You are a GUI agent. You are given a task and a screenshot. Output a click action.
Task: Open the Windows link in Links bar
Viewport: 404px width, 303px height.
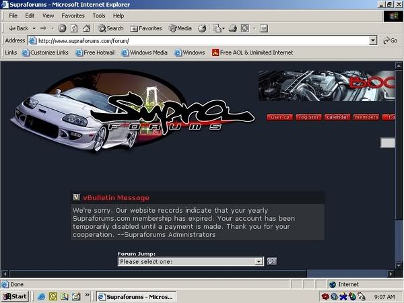pyautogui.click(x=190, y=53)
